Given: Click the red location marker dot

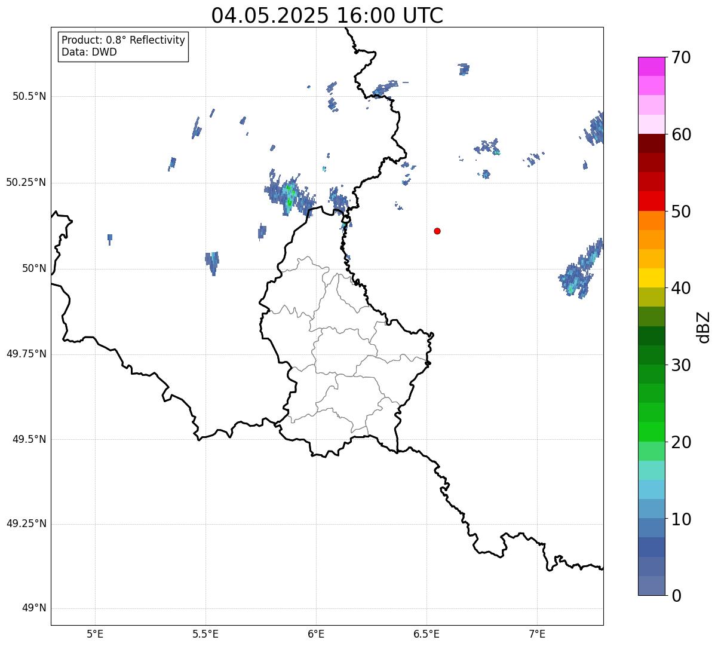Looking at the screenshot, I should (437, 231).
